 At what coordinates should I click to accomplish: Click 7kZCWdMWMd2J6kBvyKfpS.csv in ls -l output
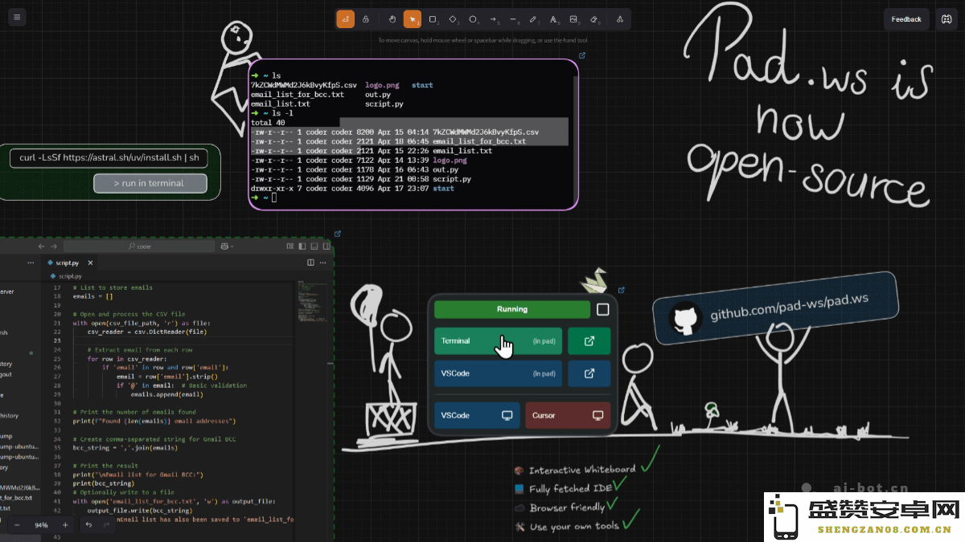486,131
